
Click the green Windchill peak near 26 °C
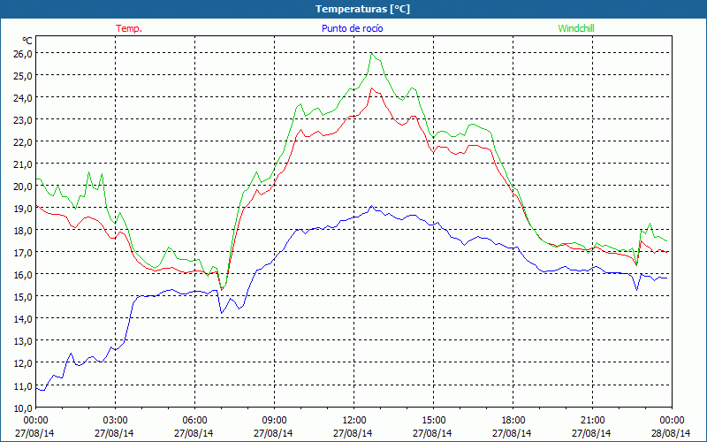371,53
